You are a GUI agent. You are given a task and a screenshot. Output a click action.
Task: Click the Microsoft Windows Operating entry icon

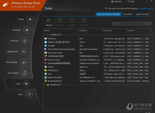[x=46, y=49]
